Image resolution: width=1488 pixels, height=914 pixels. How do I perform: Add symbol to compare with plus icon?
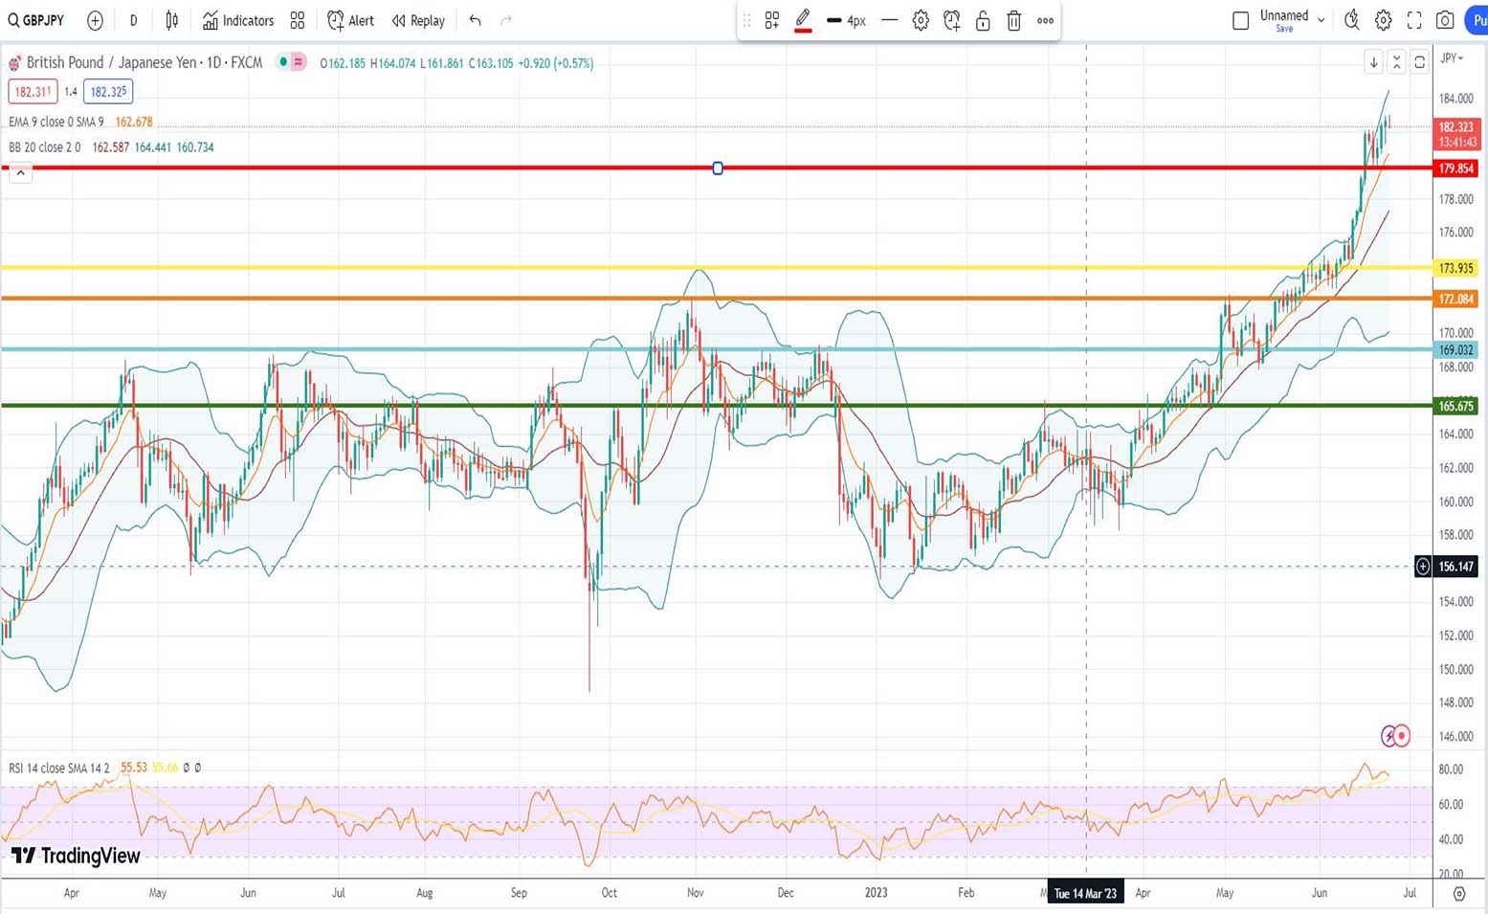(95, 20)
